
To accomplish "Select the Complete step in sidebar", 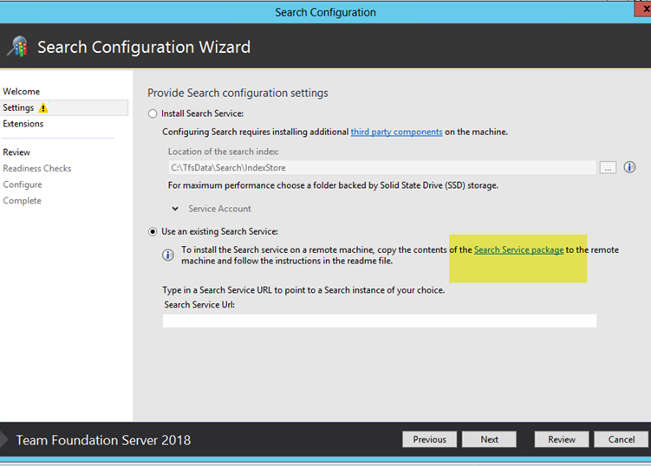I will (x=22, y=201).
